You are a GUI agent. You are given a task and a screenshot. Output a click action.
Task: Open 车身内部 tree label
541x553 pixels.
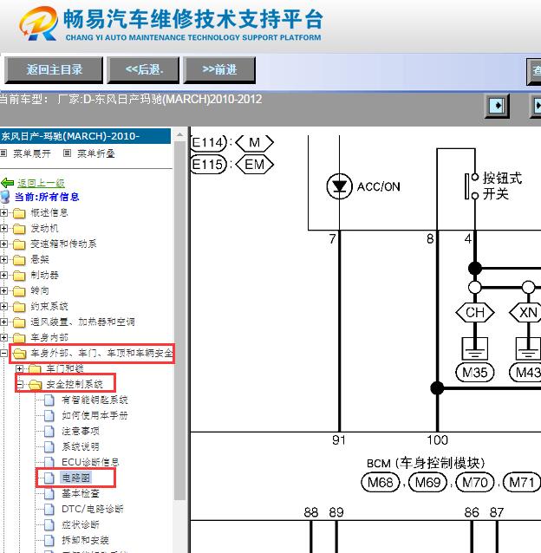(x=49, y=337)
